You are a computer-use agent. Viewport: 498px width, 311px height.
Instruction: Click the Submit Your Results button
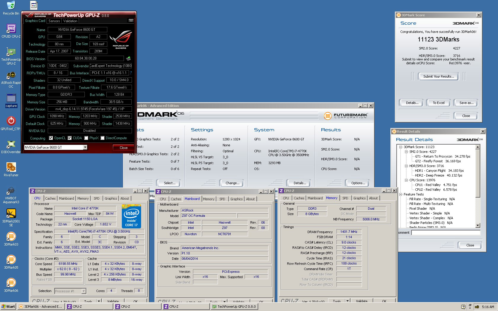click(438, 76)
